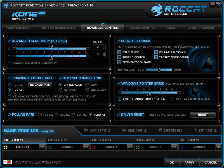Image resolution: width=224 pixels, height=168 pixels.
Task: Set polling rate to 125 Hz
Action: tap(40, 115)
